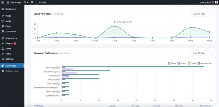Click the New Campaign4 green Views bar
This screenshot has width=219, height=107.
133,67
